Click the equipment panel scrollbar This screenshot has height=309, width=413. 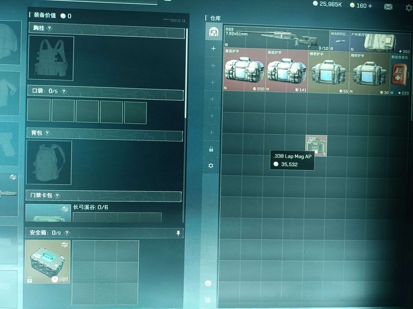186,74
